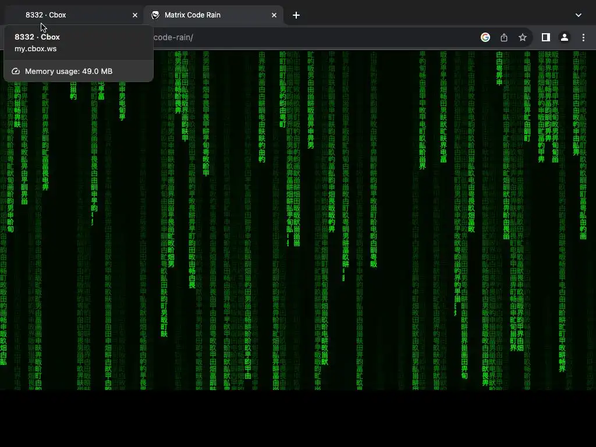This screenshot has height=447, width=596.
Task: Switch to the 8332 · Cbox tab
Action: (74, 15)
